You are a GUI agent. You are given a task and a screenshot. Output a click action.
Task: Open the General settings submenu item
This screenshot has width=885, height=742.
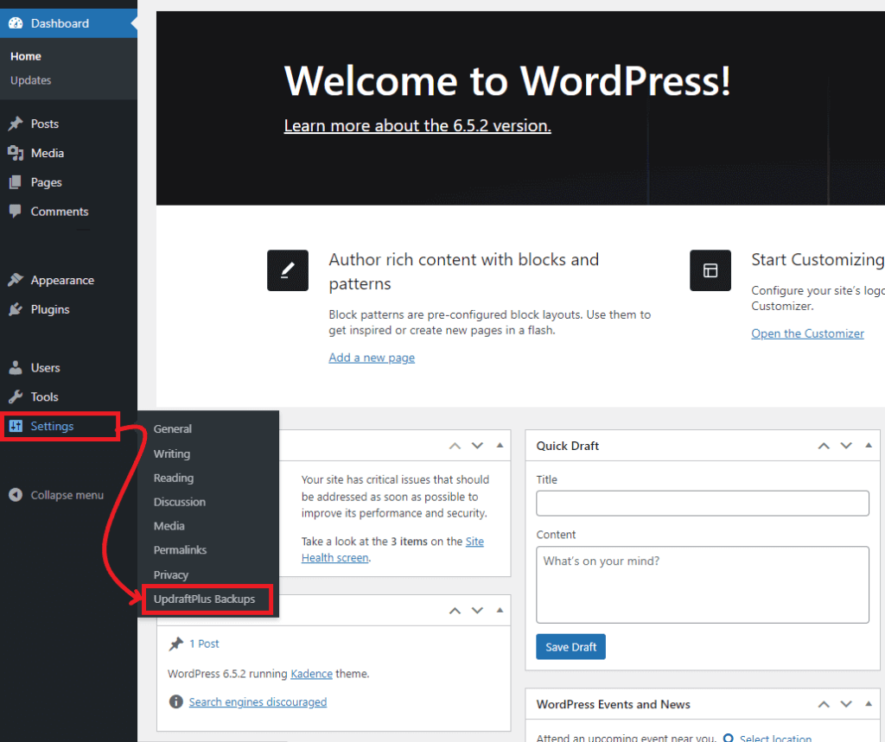(x=172, y=428)
